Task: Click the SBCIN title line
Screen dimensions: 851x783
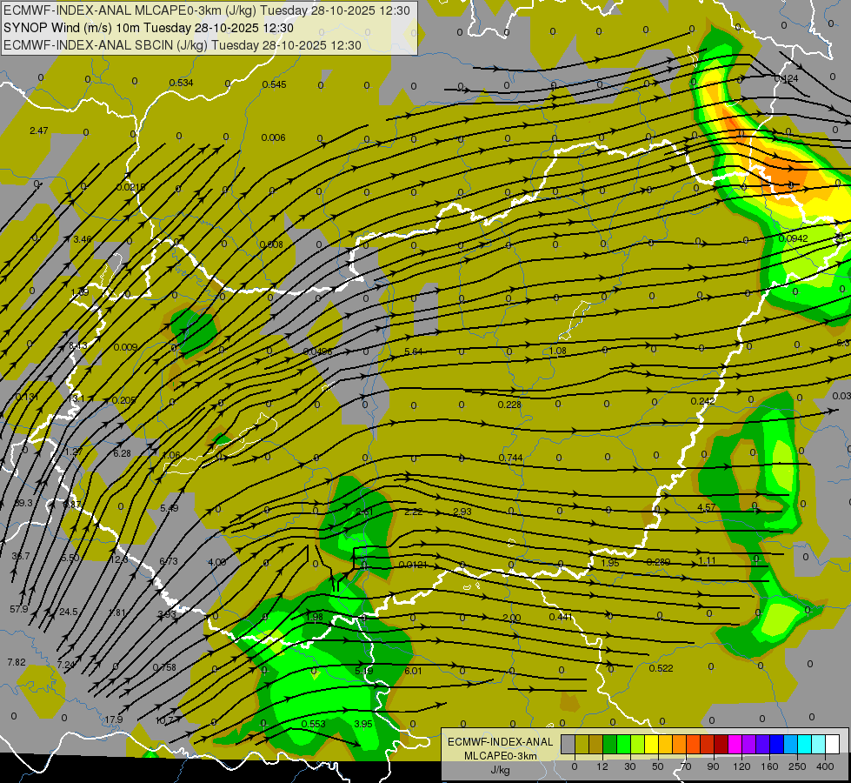Action: pos(183,45)
